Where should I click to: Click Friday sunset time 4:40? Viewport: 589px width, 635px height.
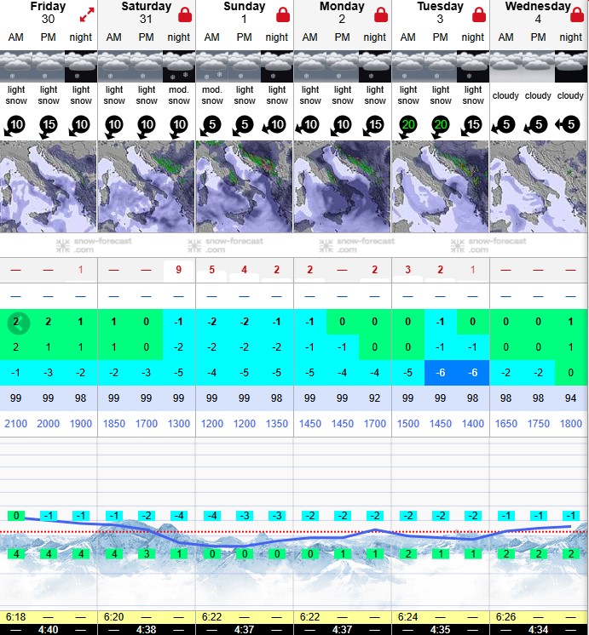49,630
